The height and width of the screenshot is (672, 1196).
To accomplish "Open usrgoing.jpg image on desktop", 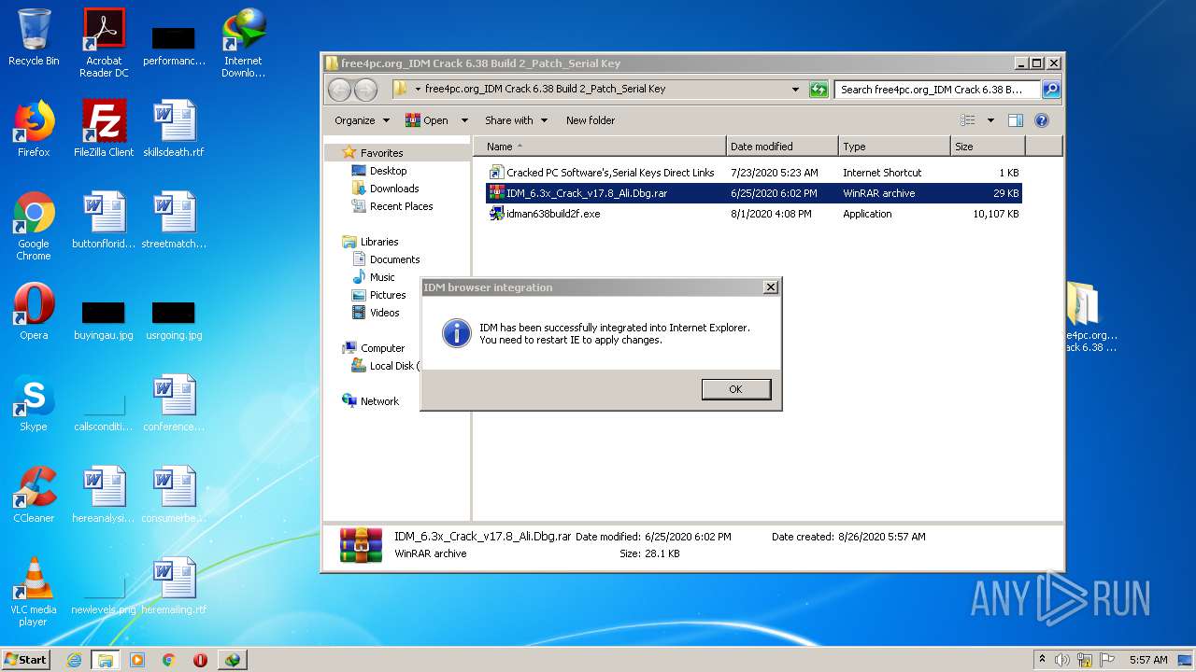I will 174,319.
